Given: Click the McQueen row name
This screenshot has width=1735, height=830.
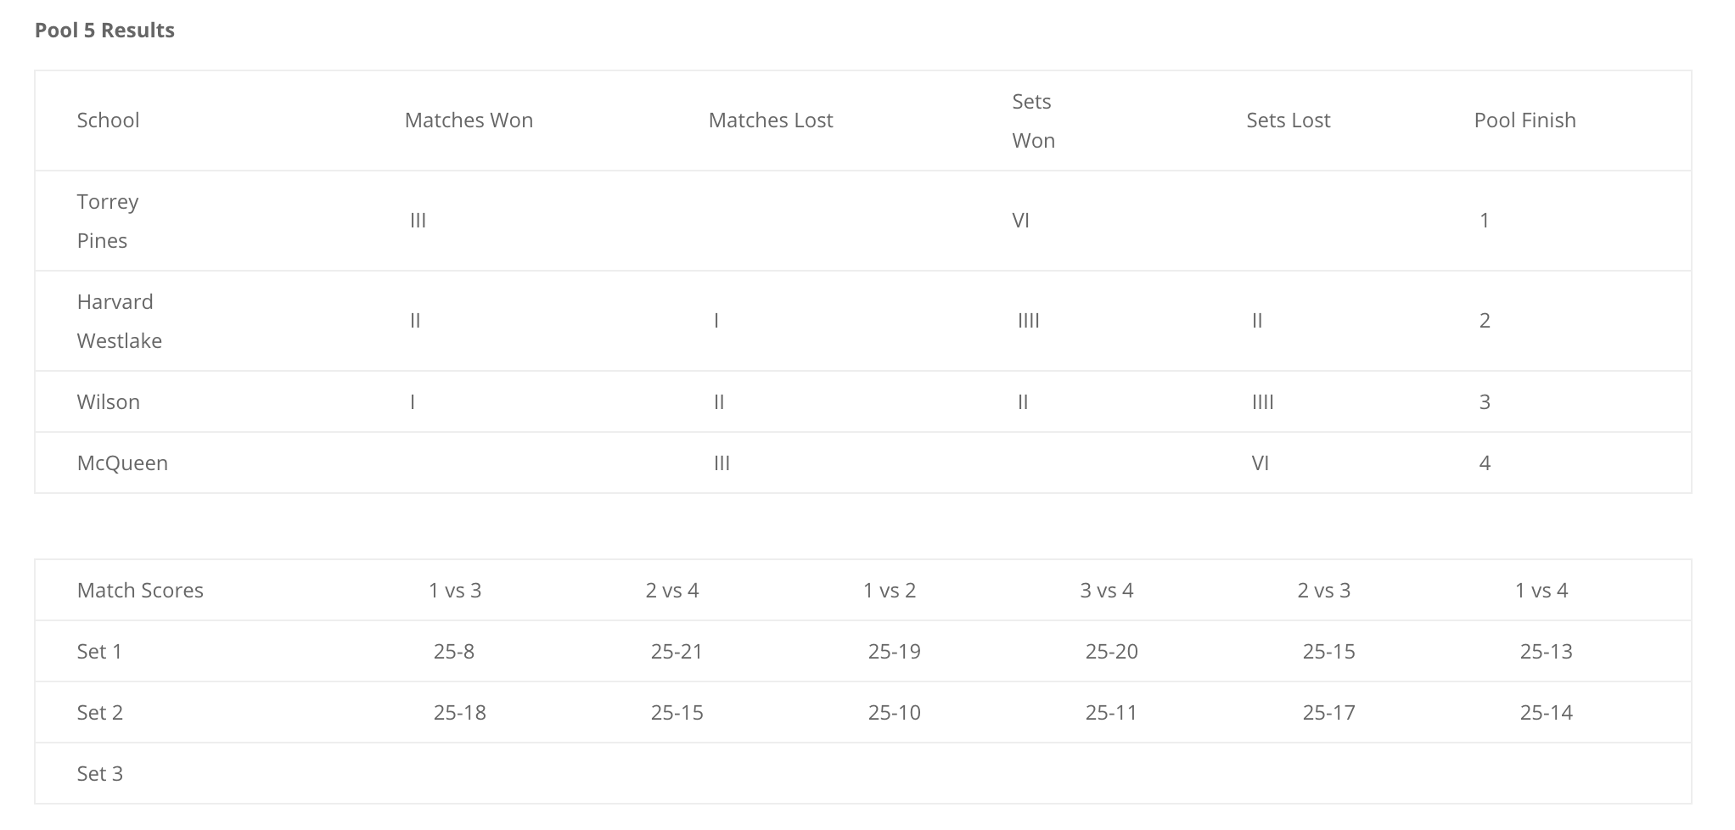Looking at the screenshot, I should coord(122,463).
